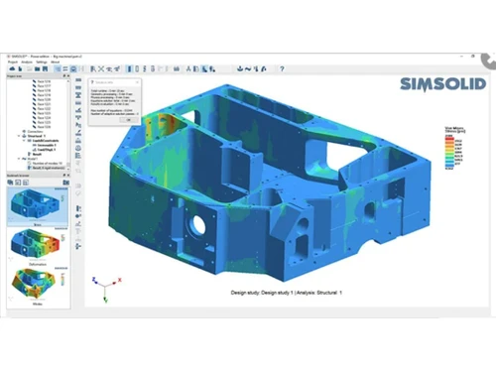This screenshot has width=496, height=372.
Task: Collapse the Modal 1 tree node
Action: (19, 159)
